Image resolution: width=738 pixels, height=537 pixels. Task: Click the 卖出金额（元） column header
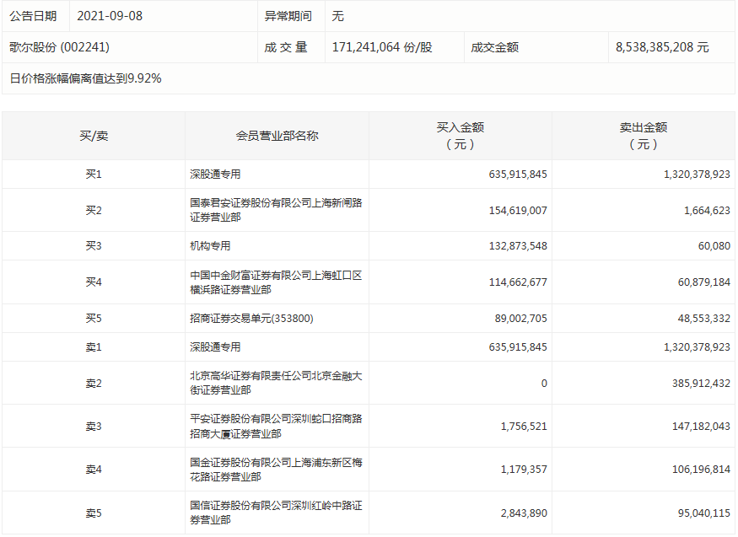[644, 136]
